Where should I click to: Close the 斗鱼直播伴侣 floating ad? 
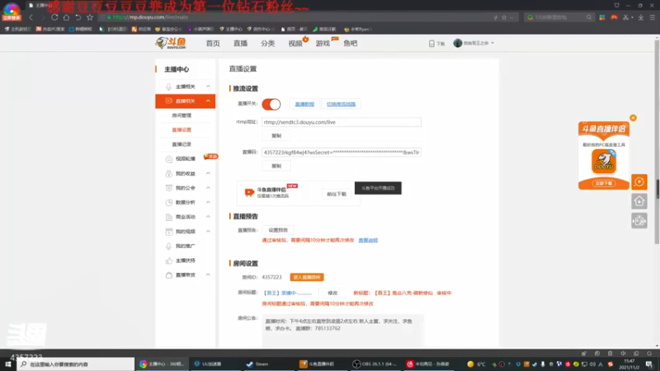pyautogui.click(x=633, y=118)
